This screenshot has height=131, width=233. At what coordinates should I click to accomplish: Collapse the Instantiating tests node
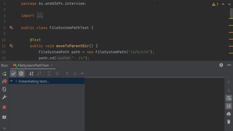click(11, 81)
